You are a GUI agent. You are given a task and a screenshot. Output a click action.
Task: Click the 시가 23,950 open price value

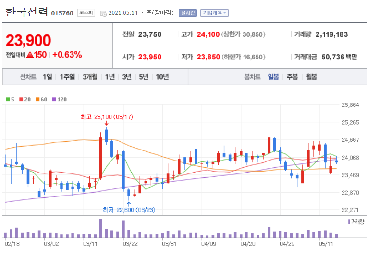tap(150, 57)
